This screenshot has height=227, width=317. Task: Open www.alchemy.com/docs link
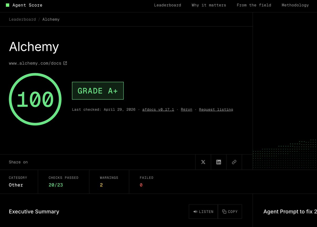click(35, 63)
